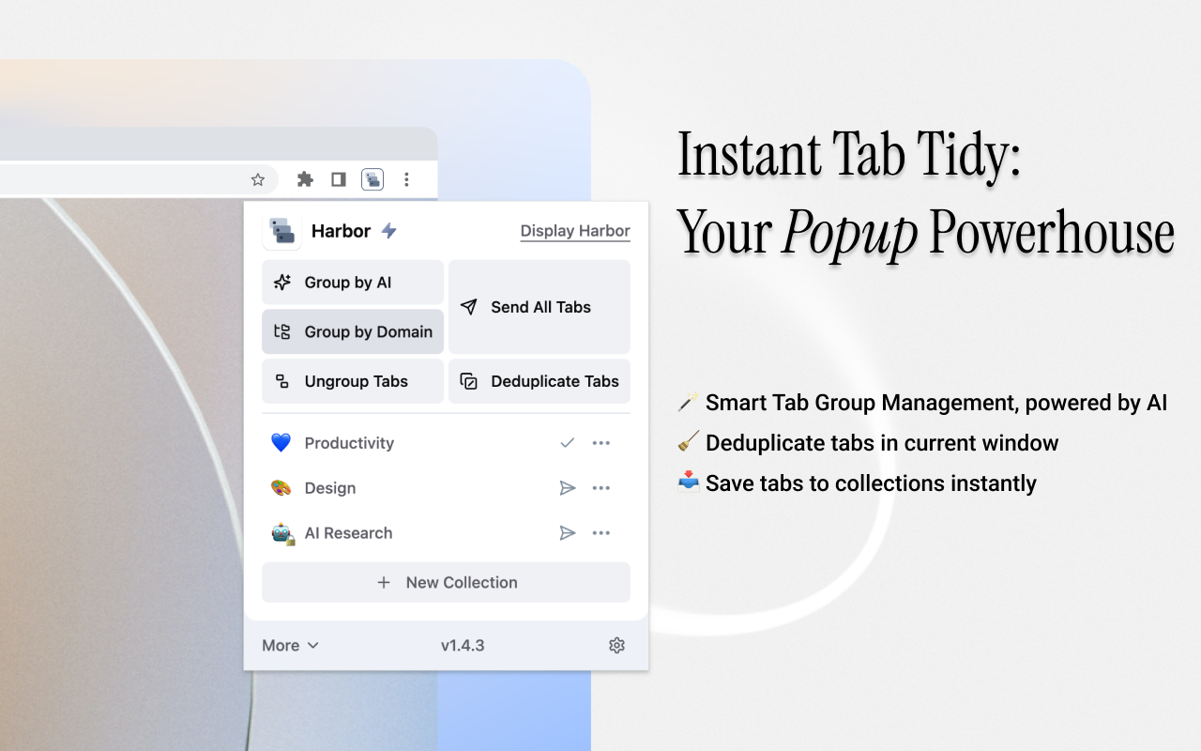
Task: Click the blue heart Productivity icon
Action: [281, 443]
